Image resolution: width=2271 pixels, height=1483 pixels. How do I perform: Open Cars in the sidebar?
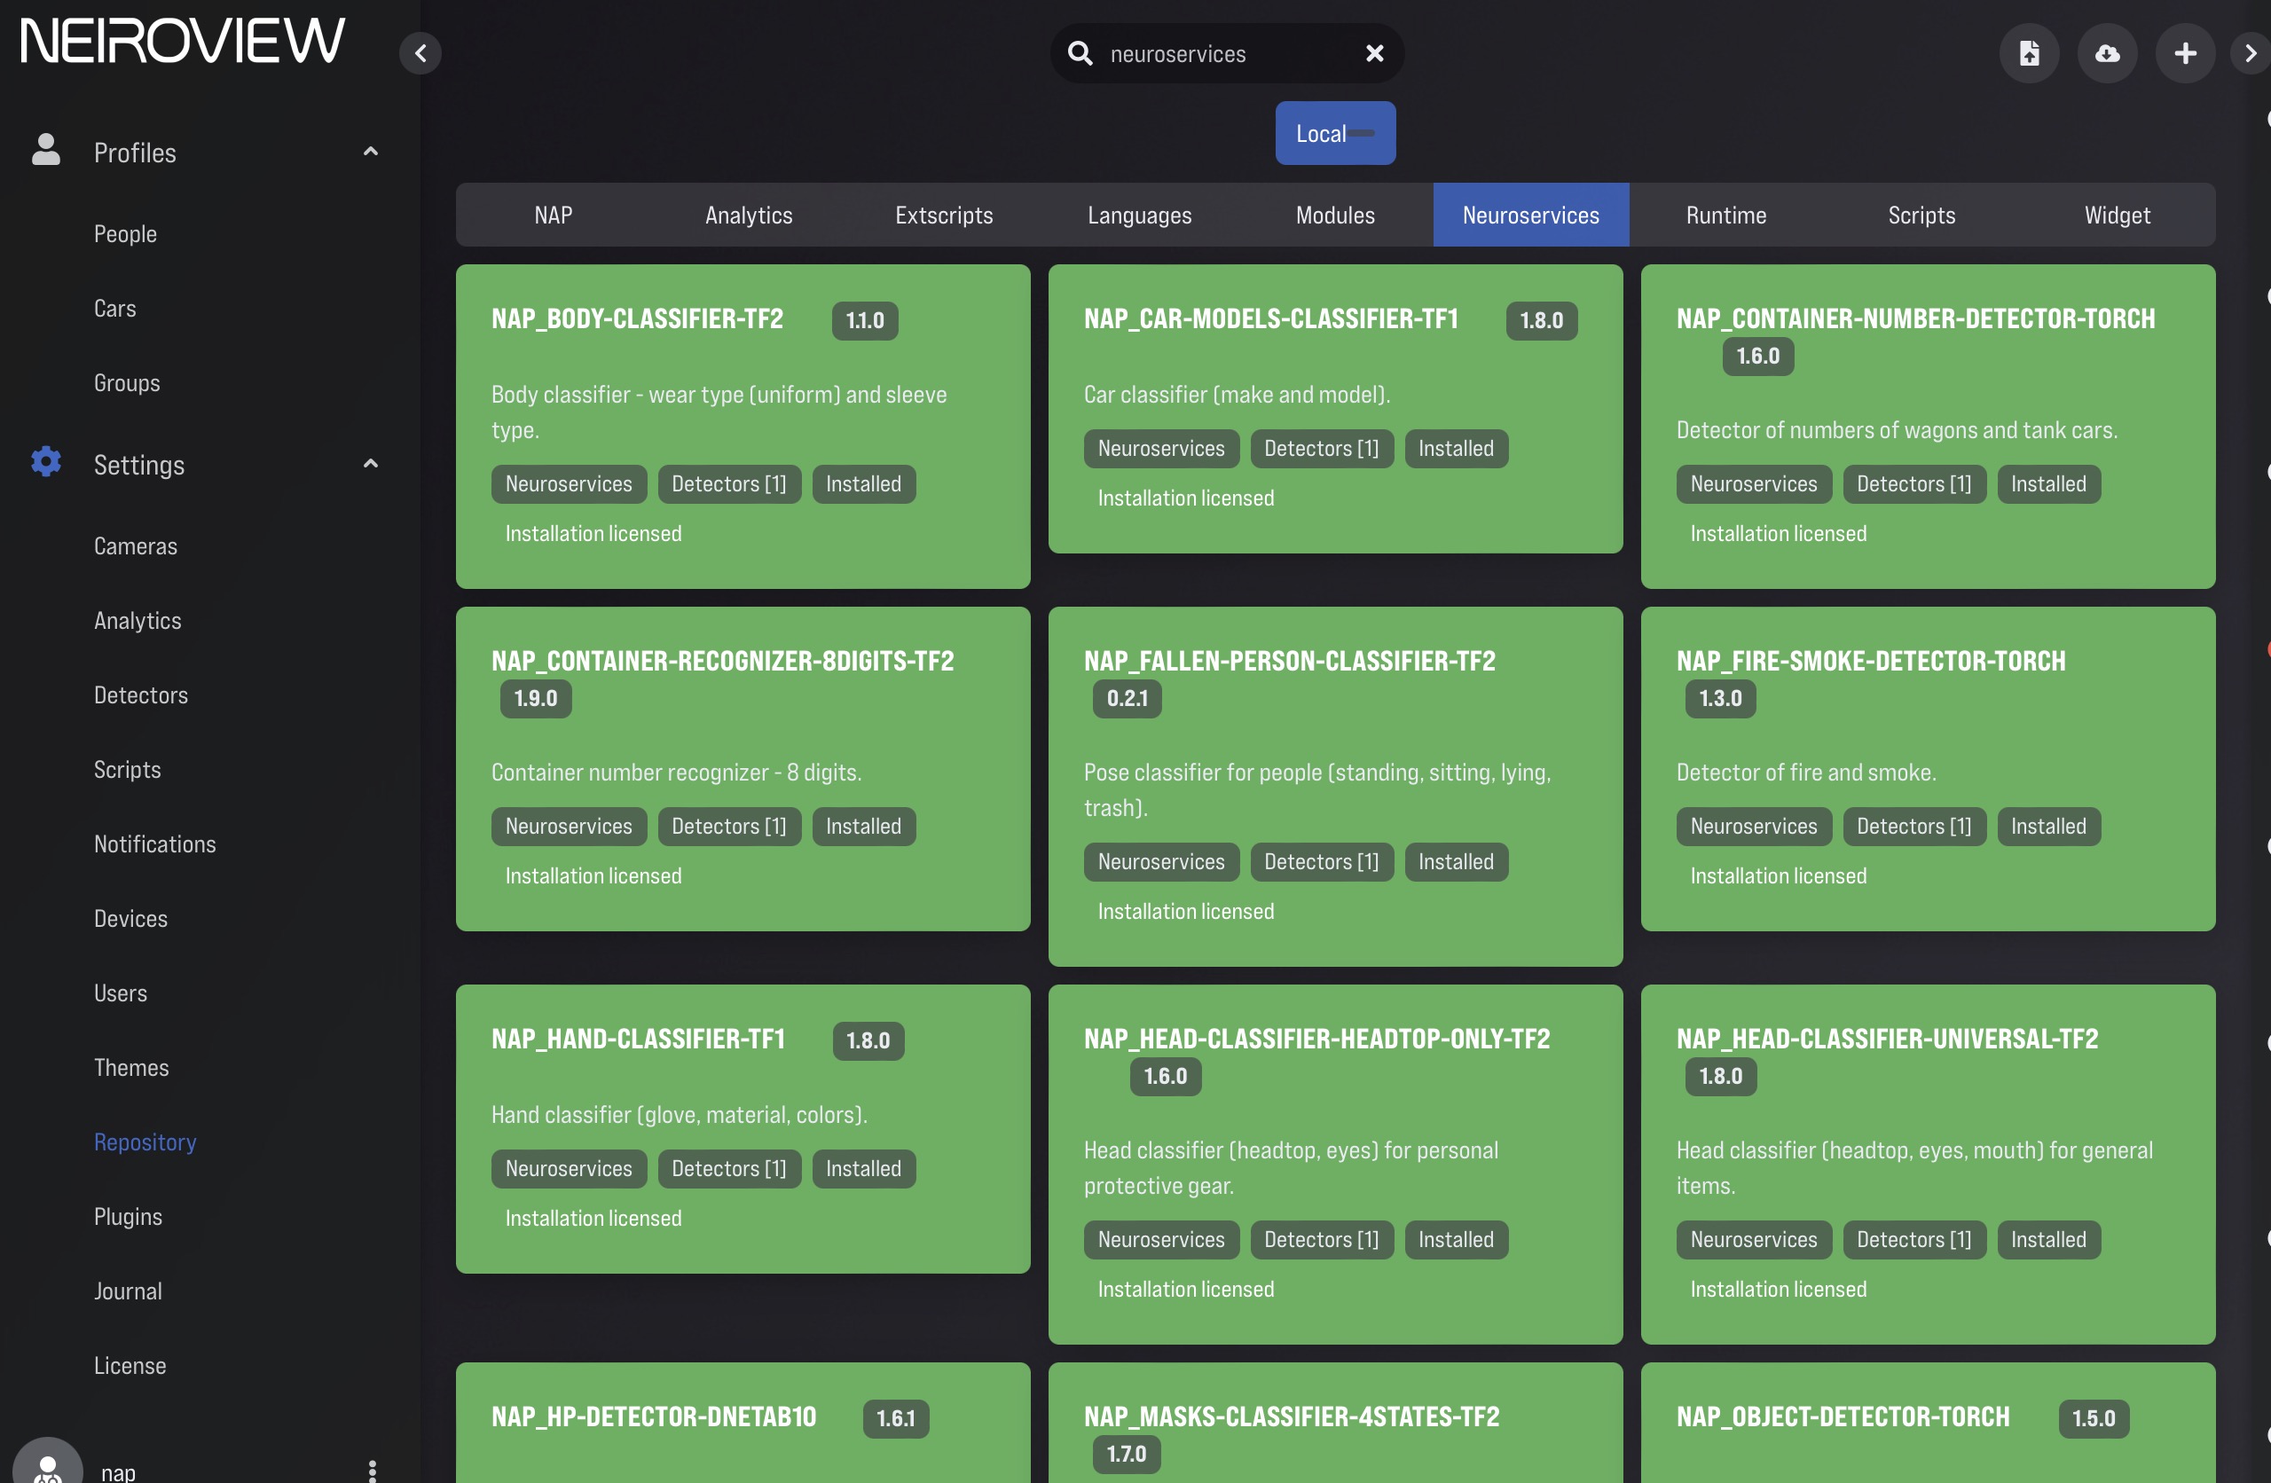[x=114, y=309]
